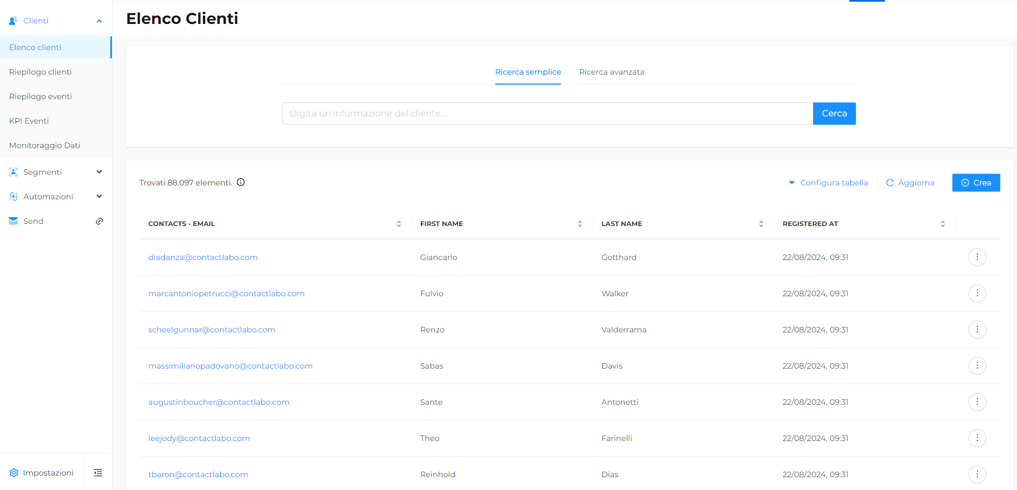
Task: Open diadanza@contactlabo.com customer link
Action: (x=203, y=257)
